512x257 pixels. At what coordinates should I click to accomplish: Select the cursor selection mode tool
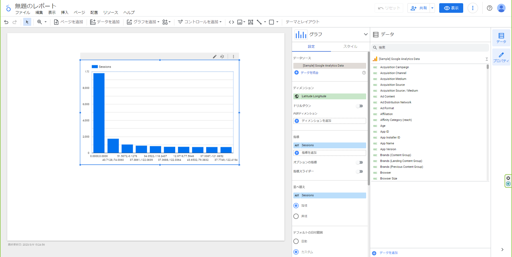pos(27,22)
